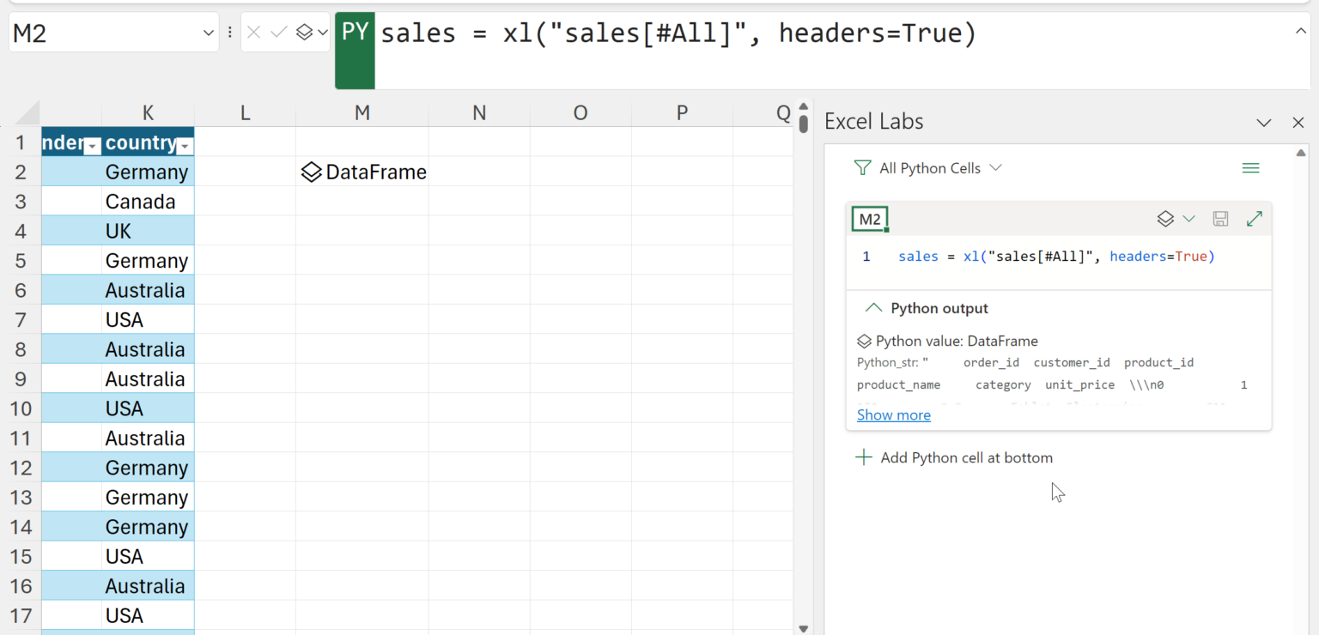Screen dimensions: 1319x635
Task: Expand the M2 Python editor to full size
Action: click(x=1254, y=219)
